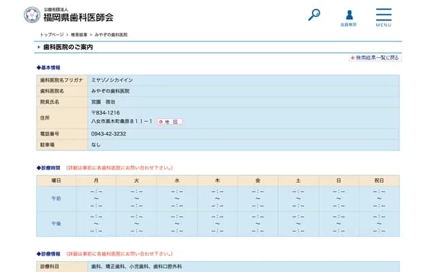The width and height of the screenshot is (436, 272).
Task: Open the hamburger MENU icon
Action: click(384, 17)
